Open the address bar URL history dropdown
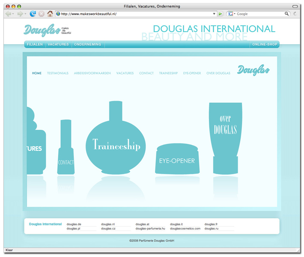The image size is (304, 257). point(214,14)
